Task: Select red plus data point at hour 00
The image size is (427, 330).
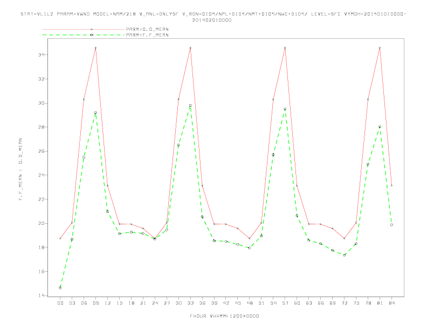Action: [x=60, y=238]
